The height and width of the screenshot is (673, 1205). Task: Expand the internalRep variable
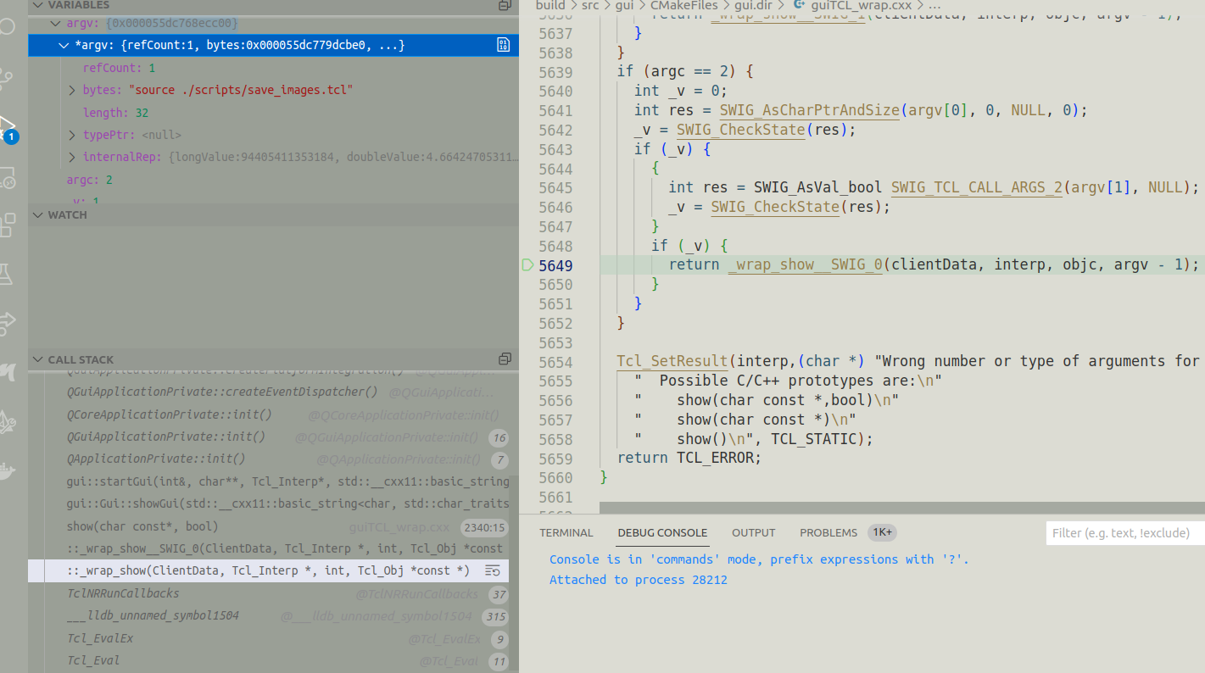tap(72, 158)
